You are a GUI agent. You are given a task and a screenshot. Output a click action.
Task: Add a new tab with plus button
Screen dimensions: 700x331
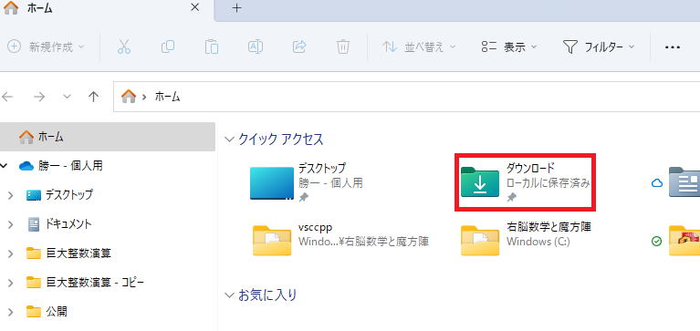click(x=237, y=8)
